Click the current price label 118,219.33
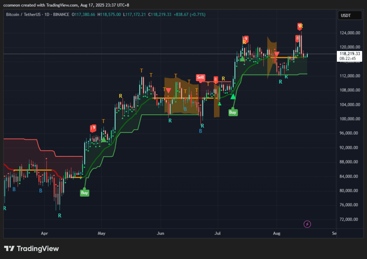This screenshot has width=367, height=259. coord(349,53)
